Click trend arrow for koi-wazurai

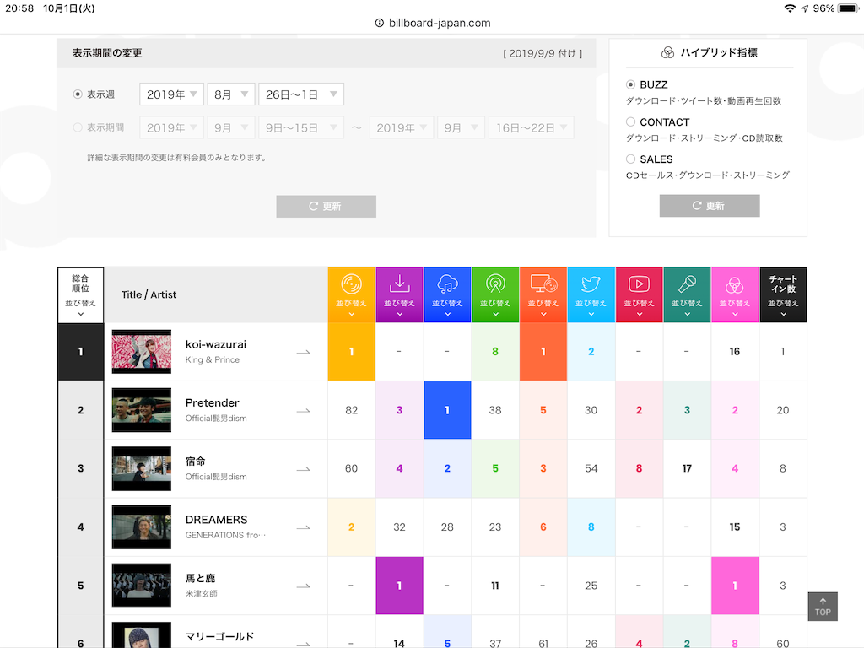tap(303, 352)
